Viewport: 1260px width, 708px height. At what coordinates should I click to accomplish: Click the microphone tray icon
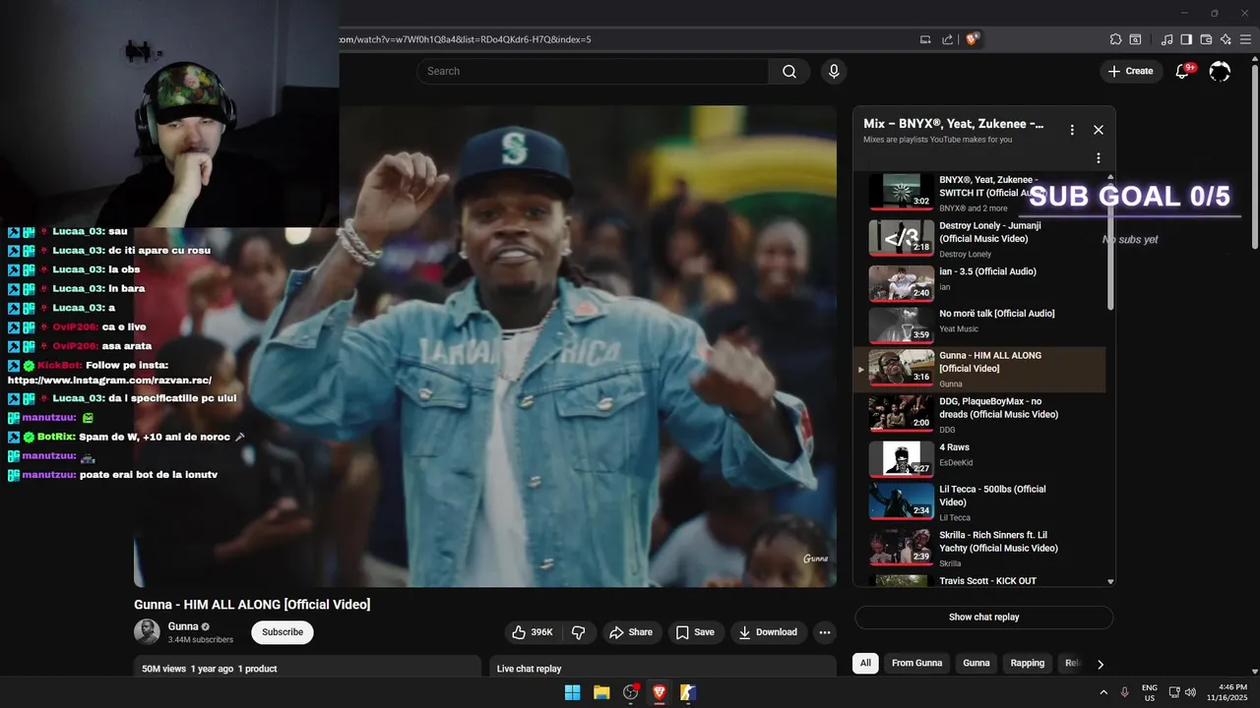[x=1124, y=692]
